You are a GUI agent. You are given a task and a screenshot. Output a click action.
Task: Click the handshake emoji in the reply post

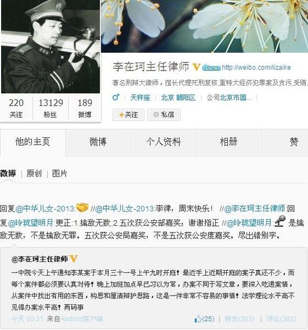click(82, 208)
